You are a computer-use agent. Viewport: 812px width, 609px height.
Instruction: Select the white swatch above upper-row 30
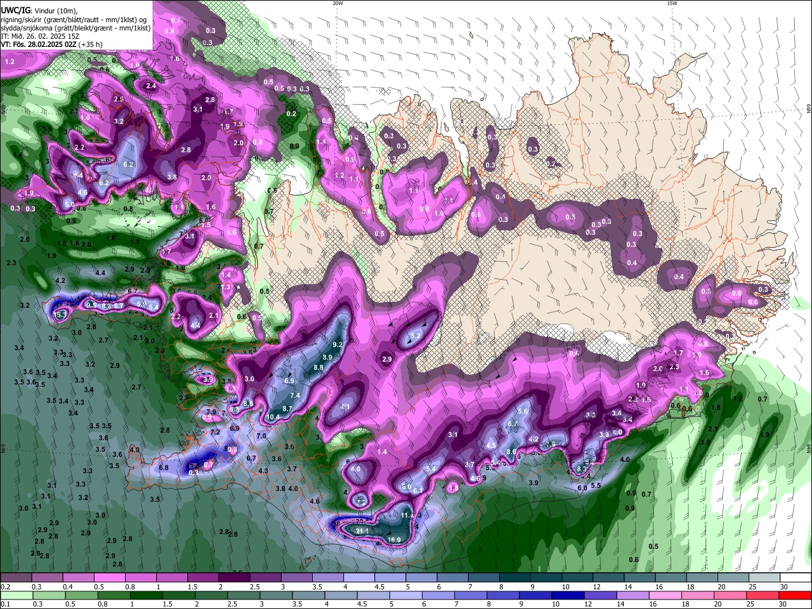(x=796, y=578)
